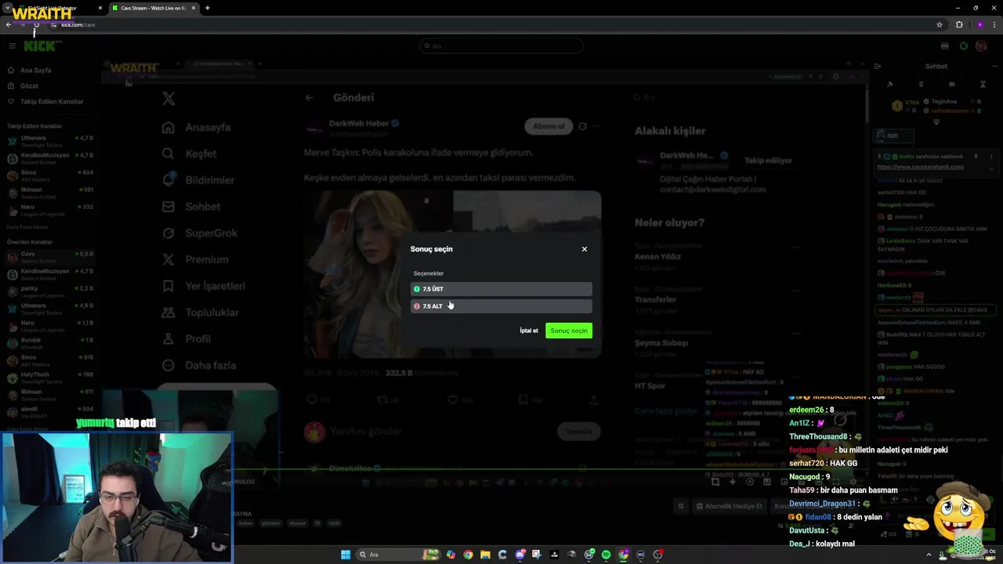Viewport: 1003px width, 564px height.
Task: Expand the gifters leaderboard arrow
Action: (936, 122)
